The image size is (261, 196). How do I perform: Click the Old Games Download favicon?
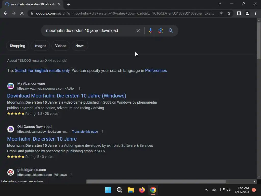(11, 129)
